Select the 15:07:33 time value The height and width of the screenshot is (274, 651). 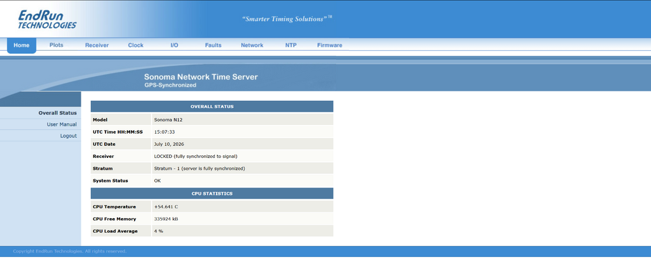coord(165,132)
